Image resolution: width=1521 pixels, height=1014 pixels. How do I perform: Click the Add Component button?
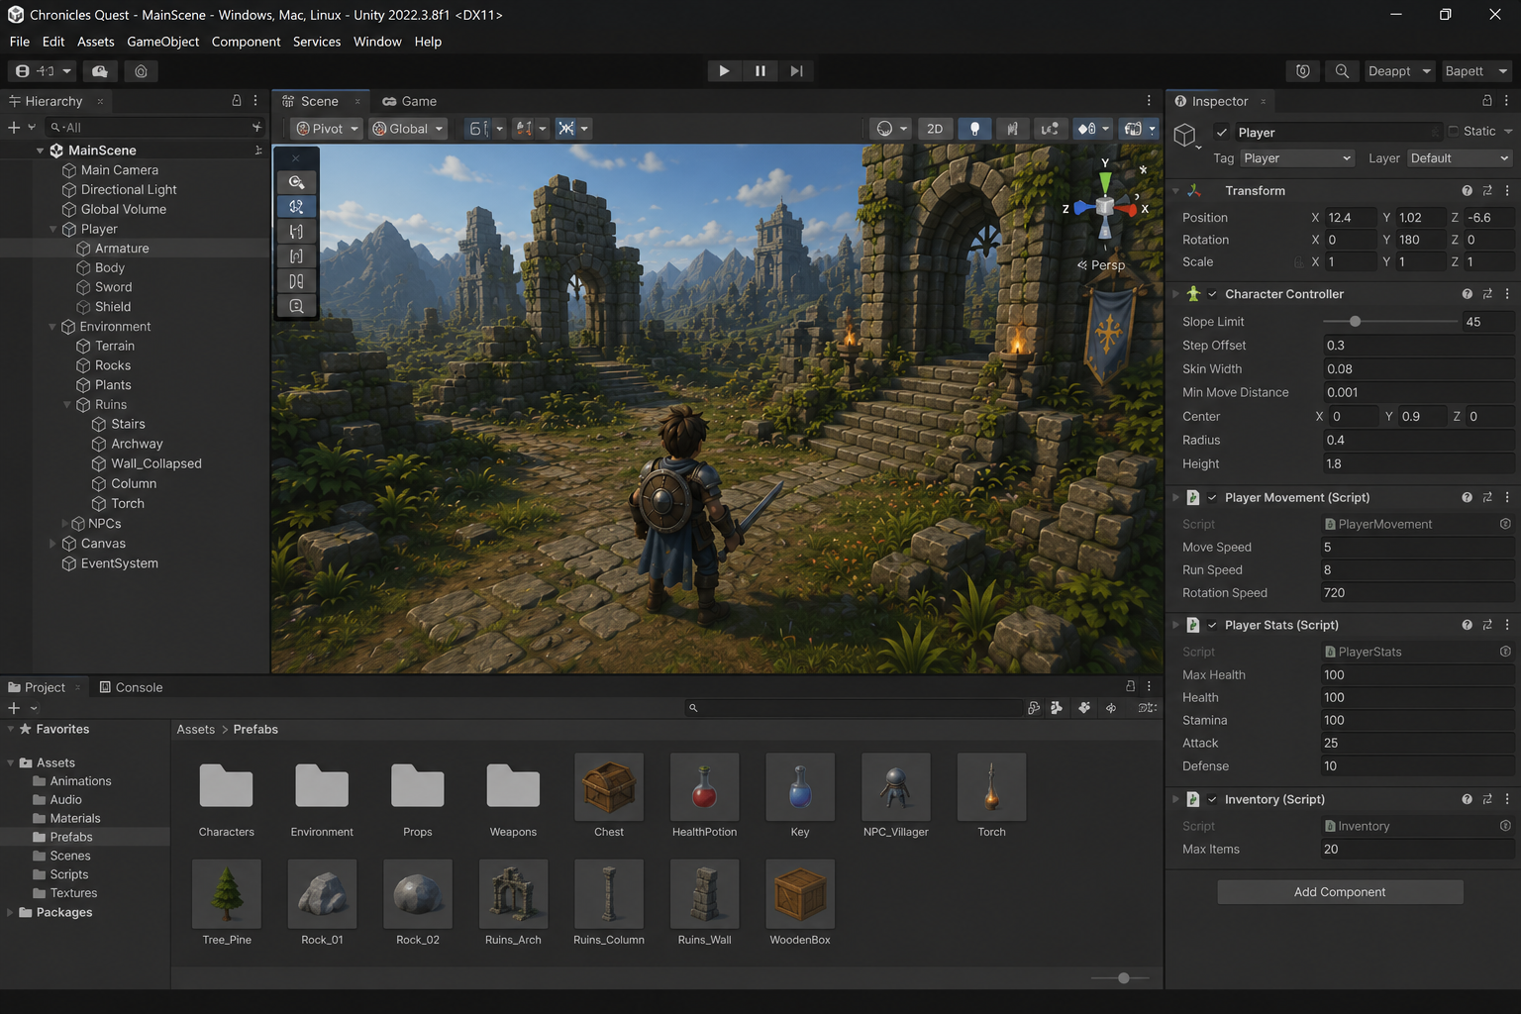pos(1340,892)
